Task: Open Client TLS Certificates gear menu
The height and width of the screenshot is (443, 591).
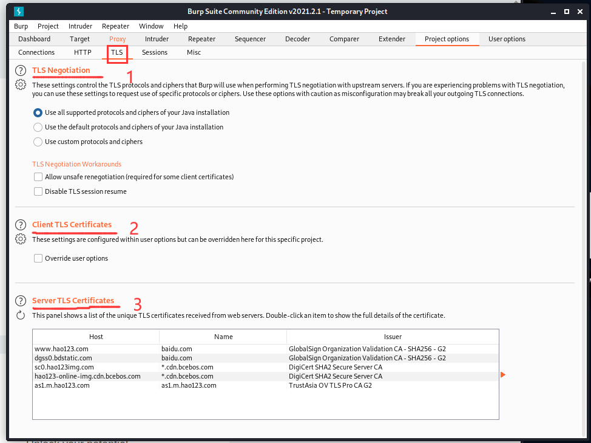Action: click(21, 239)
